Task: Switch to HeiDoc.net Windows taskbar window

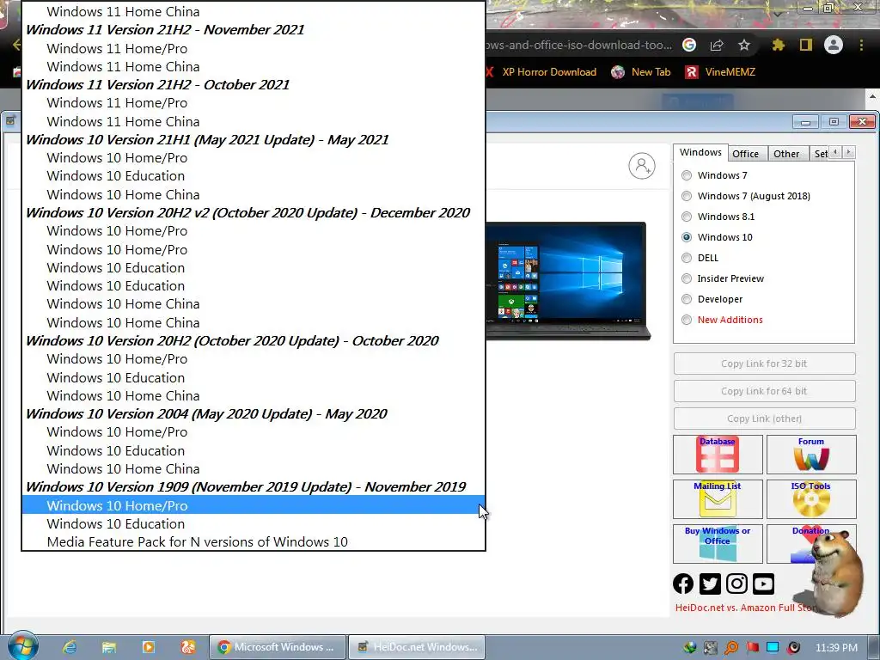Action: (417, 647)
